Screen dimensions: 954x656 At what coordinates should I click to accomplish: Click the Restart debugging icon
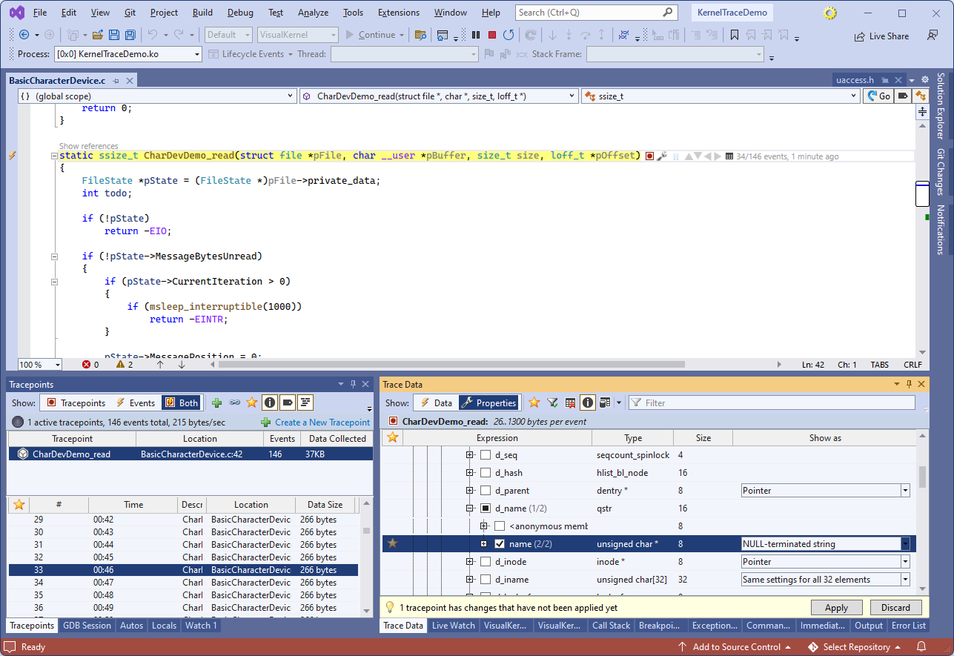pos(509,35)
